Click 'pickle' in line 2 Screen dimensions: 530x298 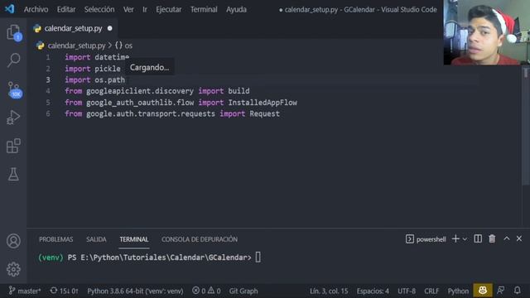(x=108, y=69)
